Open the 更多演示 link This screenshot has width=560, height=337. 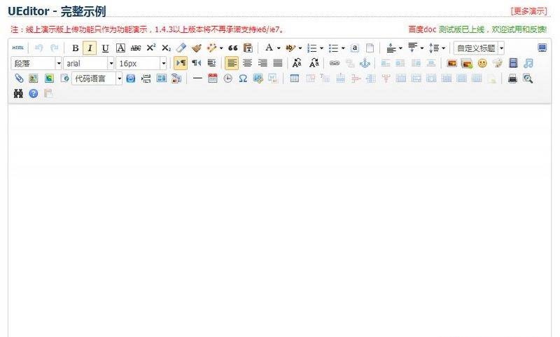pos(528,11)
